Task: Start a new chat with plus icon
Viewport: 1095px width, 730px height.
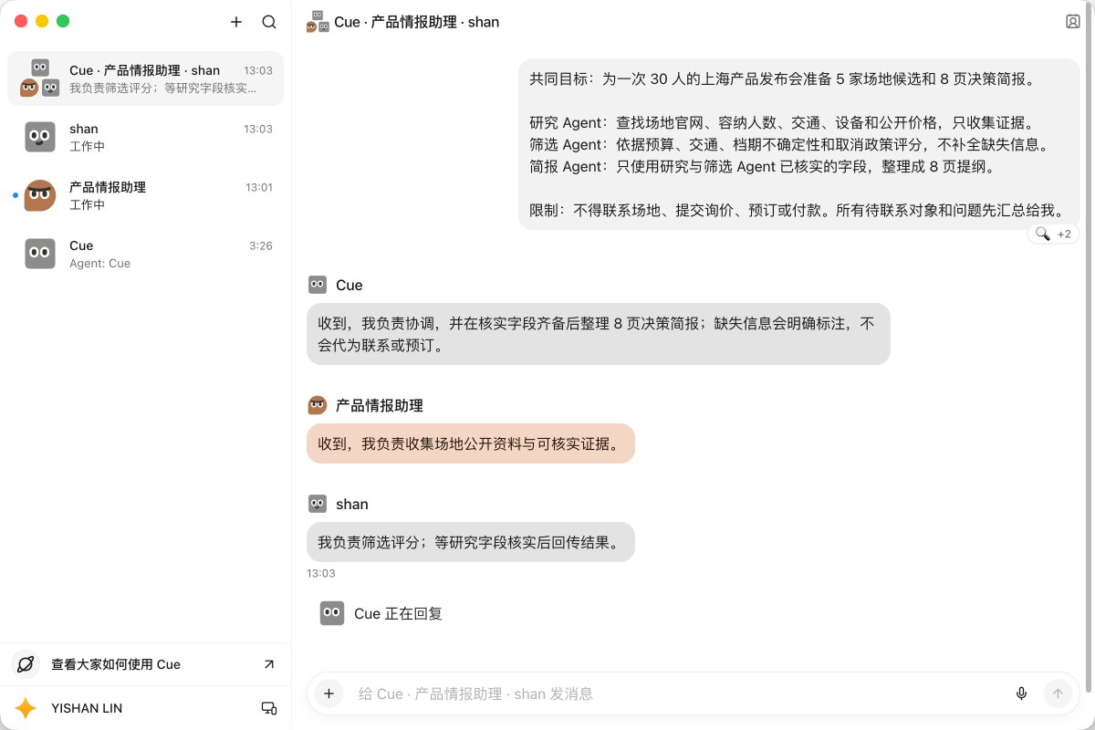Action: pos(236,22)
